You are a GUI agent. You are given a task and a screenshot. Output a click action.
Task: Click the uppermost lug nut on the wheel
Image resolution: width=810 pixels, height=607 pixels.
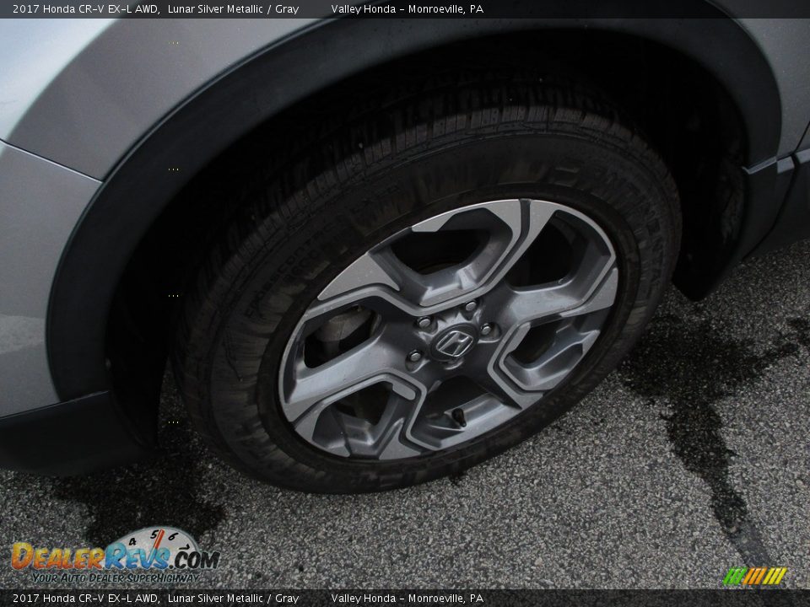pos(469,308)
